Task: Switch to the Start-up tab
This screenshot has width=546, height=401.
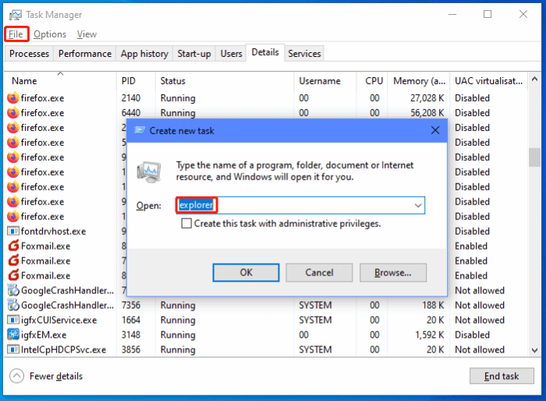Action: pyautogui.click(x=194, y=54)
